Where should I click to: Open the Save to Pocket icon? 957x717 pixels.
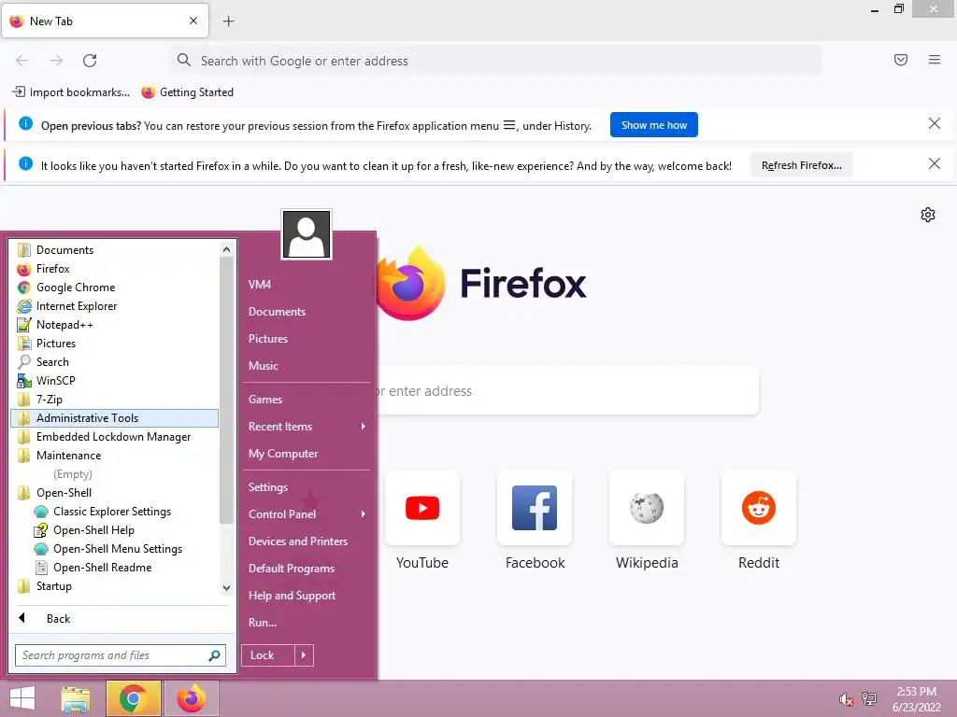click(x=901, y=60)
